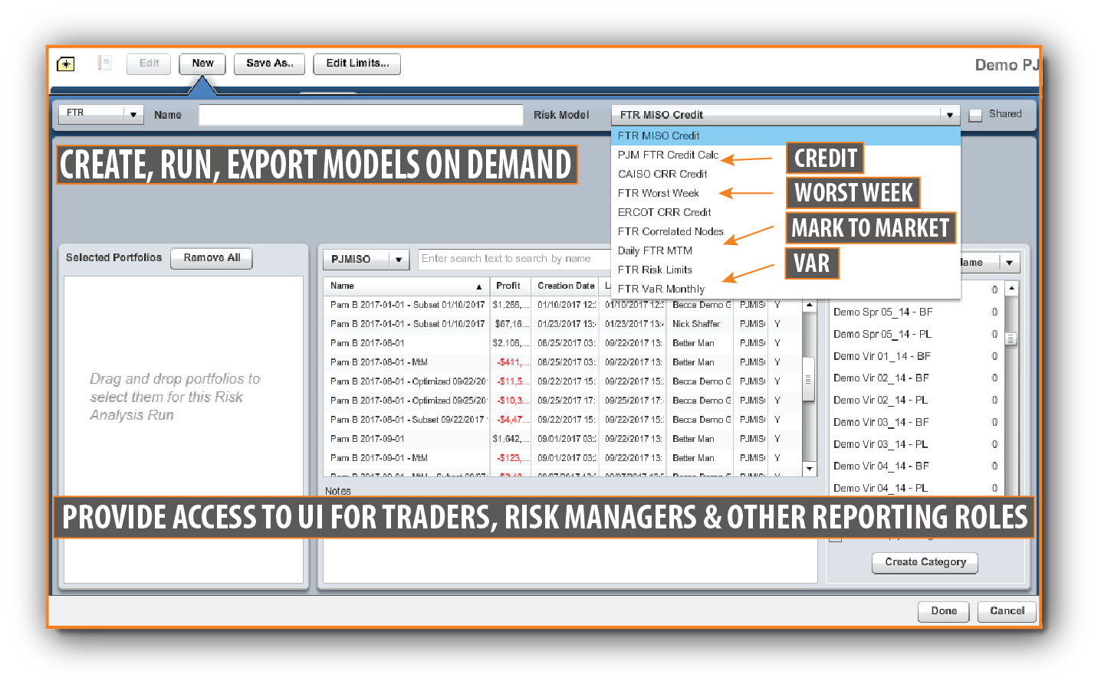Click the notepad document icon beside Edit
1101x687 pixels.
coord(105,64)
